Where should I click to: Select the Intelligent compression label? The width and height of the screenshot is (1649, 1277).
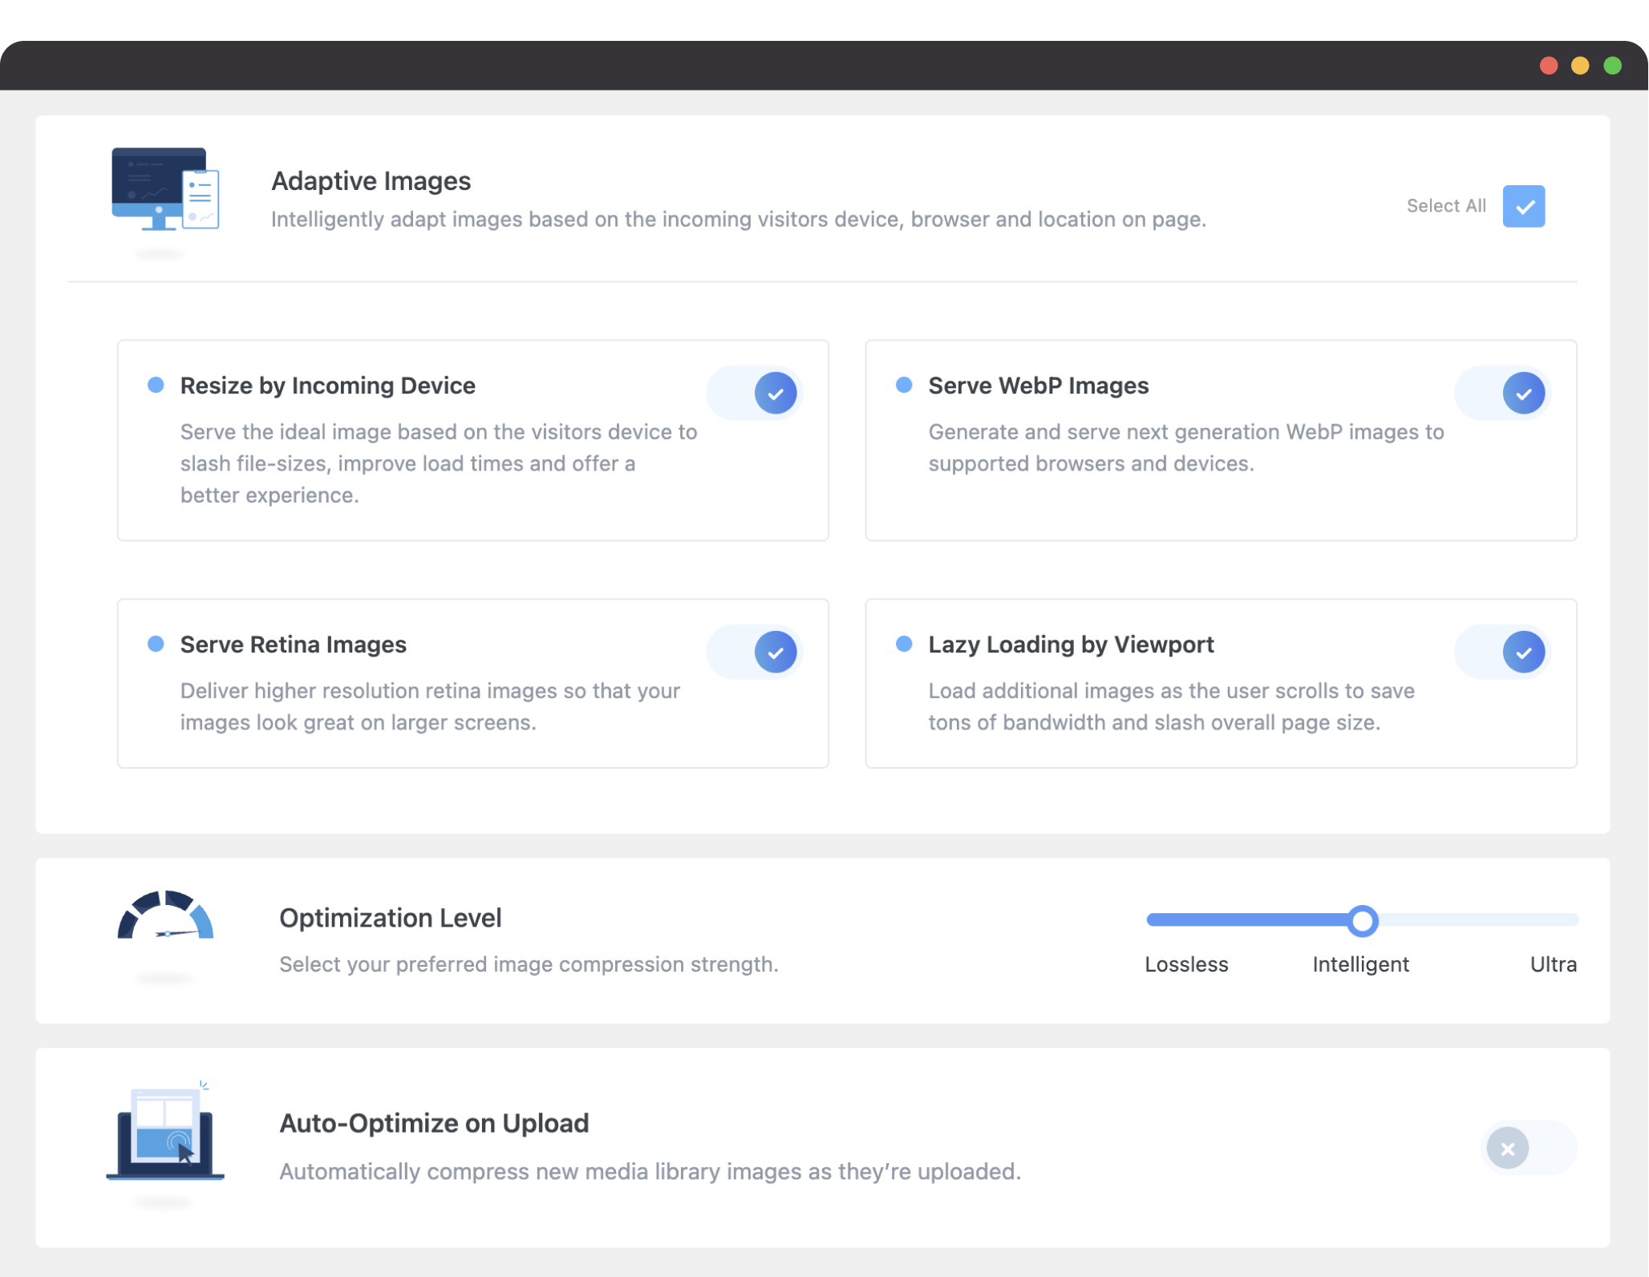tap(1360, 964)
